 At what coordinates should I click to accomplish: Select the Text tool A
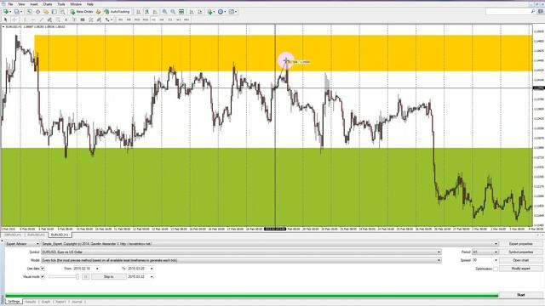66,20
